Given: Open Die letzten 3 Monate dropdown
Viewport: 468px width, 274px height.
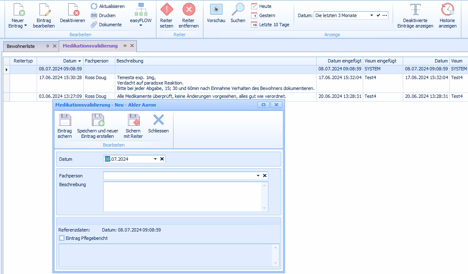Looking at the screenshot, I should [x=371, y=15].
